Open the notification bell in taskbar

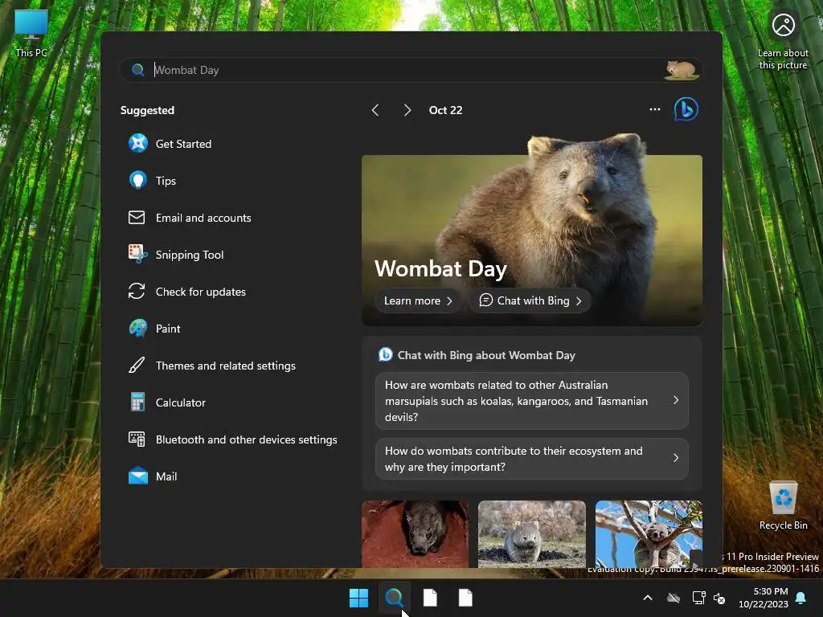coord(801,598)
